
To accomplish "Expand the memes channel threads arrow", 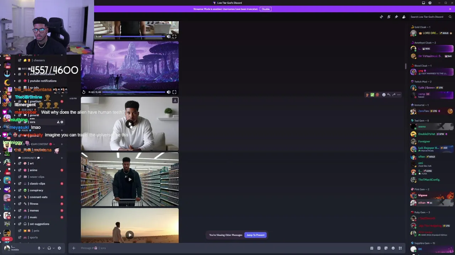I will pos(15,210).
